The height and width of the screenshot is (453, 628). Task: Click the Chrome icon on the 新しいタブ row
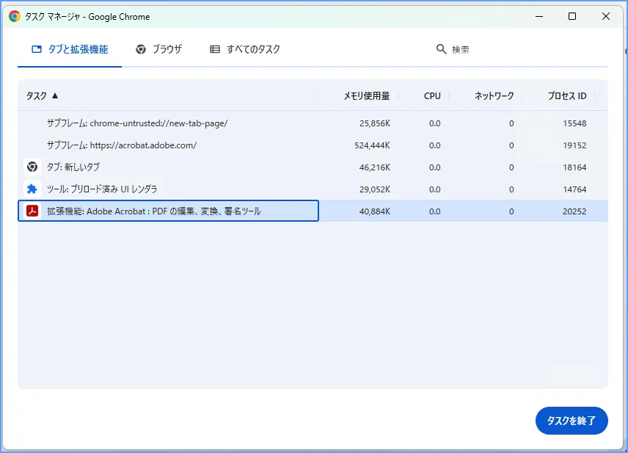pos(32,167)
